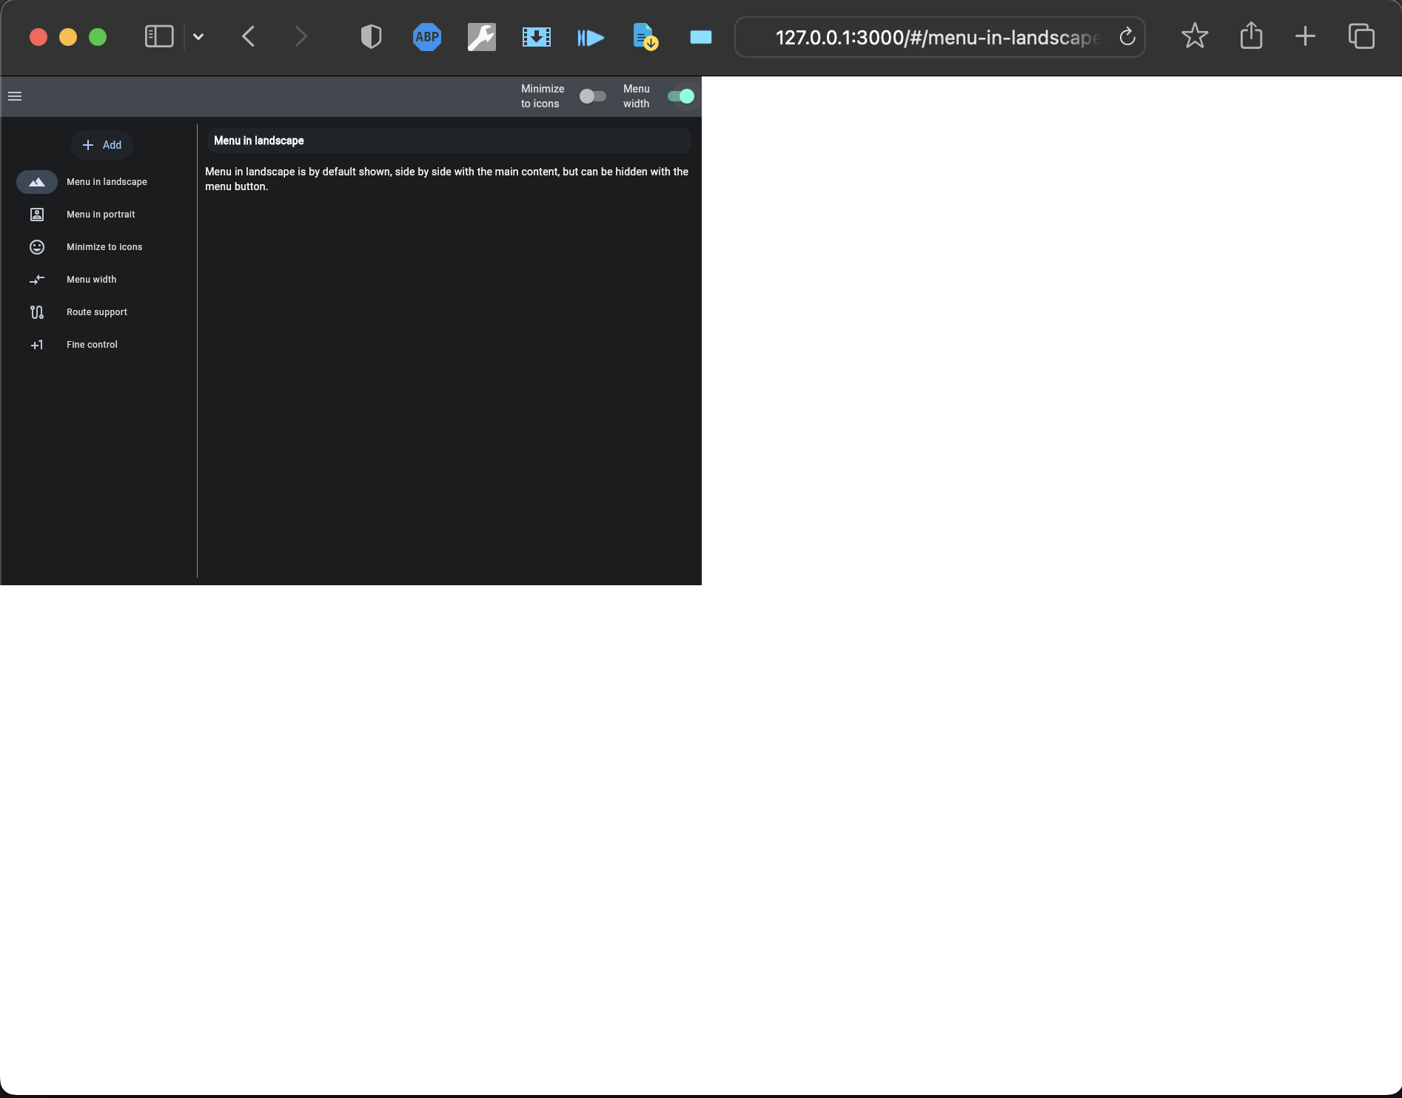Click the mountain icon beside Menu in landscape
The width and height of the screenshot is (1402, 1098).
37,181
